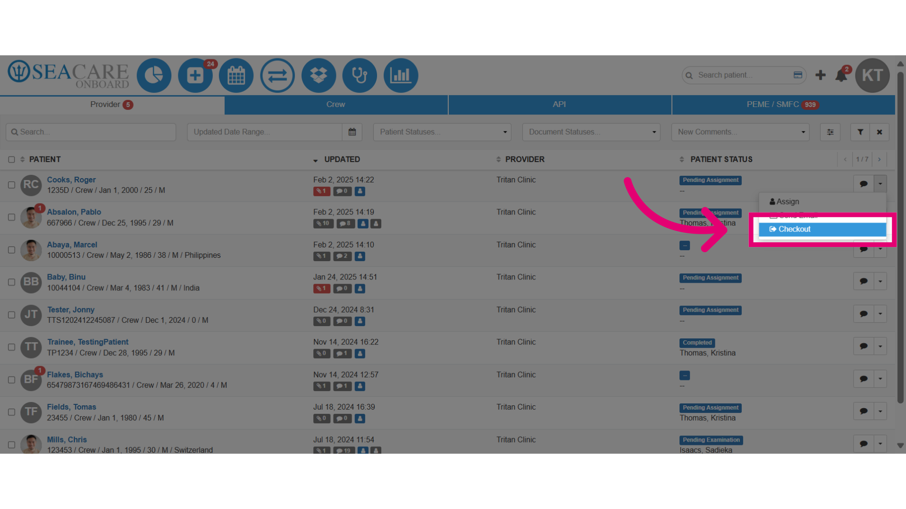
Task: Expand action dropdown caret for Trainee, TestingPatient
Action: [x=880, y=346]
